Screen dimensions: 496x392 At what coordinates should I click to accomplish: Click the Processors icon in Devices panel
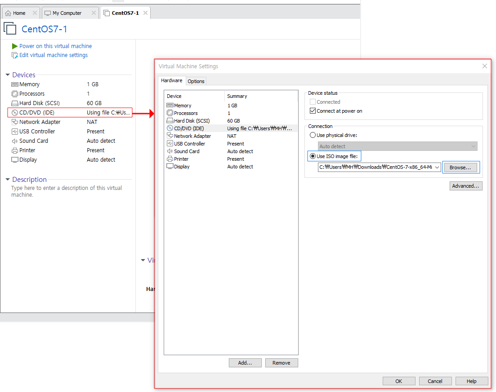pos(15,94)
